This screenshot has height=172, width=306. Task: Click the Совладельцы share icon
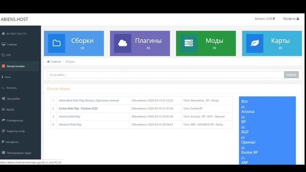tap(3, 120)
